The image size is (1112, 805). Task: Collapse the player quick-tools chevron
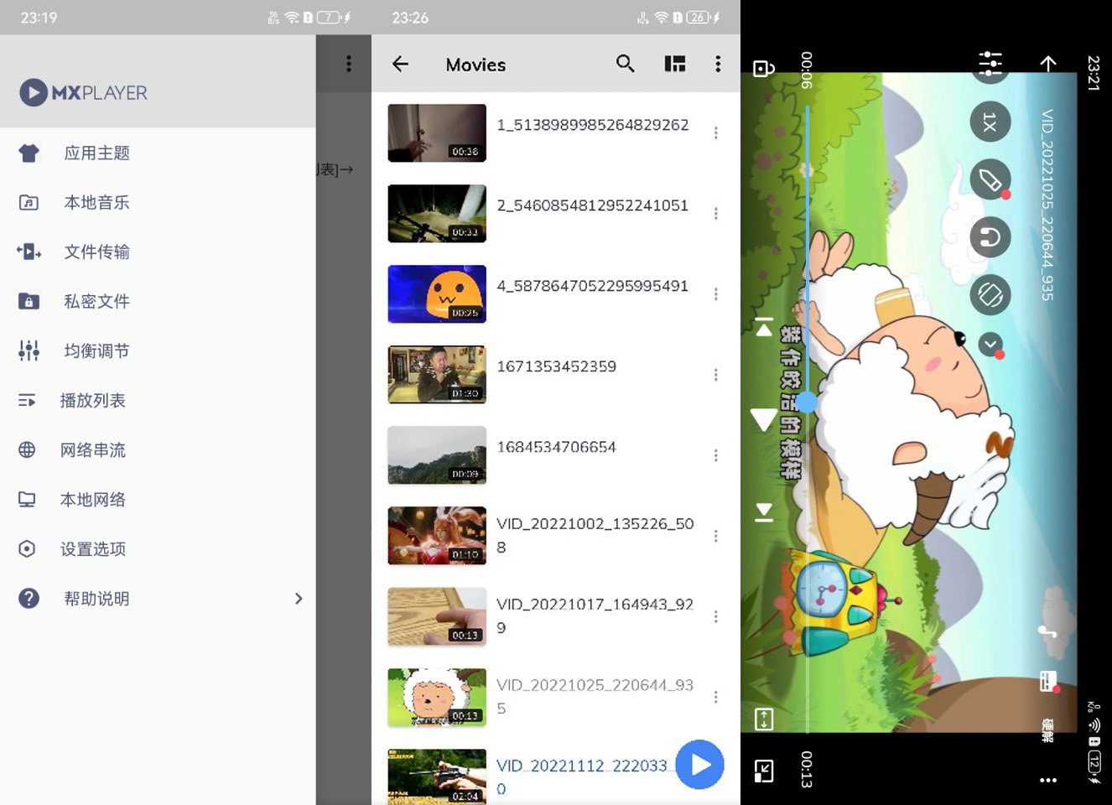[990, 344]
